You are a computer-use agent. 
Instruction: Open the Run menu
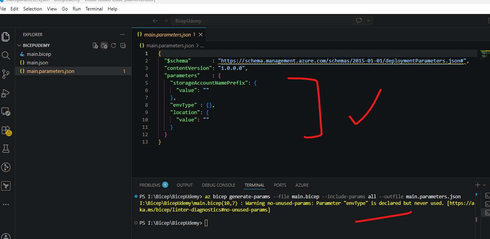point(77,9)
